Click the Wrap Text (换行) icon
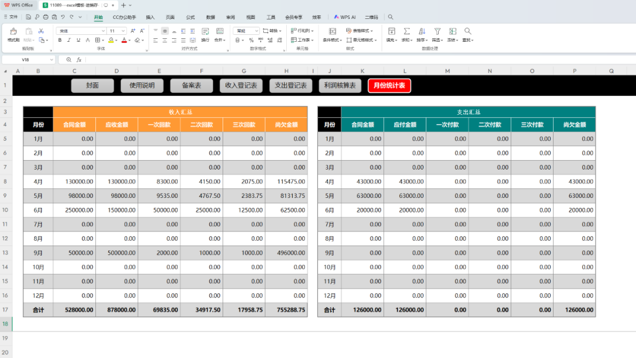 coord(206,32)
